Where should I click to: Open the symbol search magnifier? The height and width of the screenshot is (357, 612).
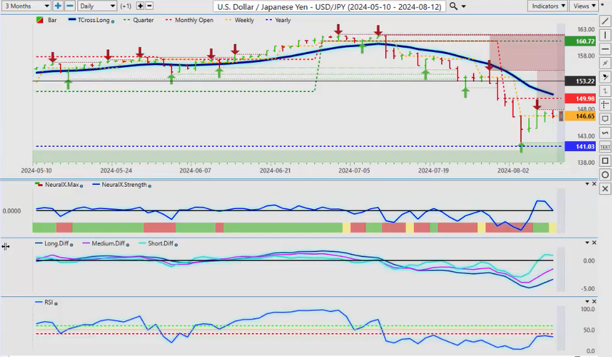click(453, 6)
